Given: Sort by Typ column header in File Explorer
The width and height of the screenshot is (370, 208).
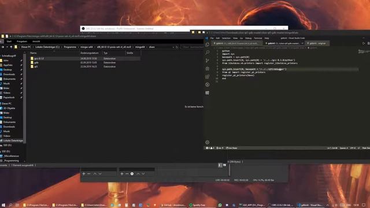Looking at the screenshot, I should tap(113, 53).
